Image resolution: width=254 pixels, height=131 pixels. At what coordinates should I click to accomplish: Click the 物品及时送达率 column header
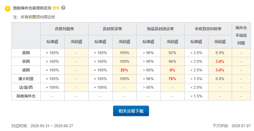pyautogui.click(x=160, y=29)
